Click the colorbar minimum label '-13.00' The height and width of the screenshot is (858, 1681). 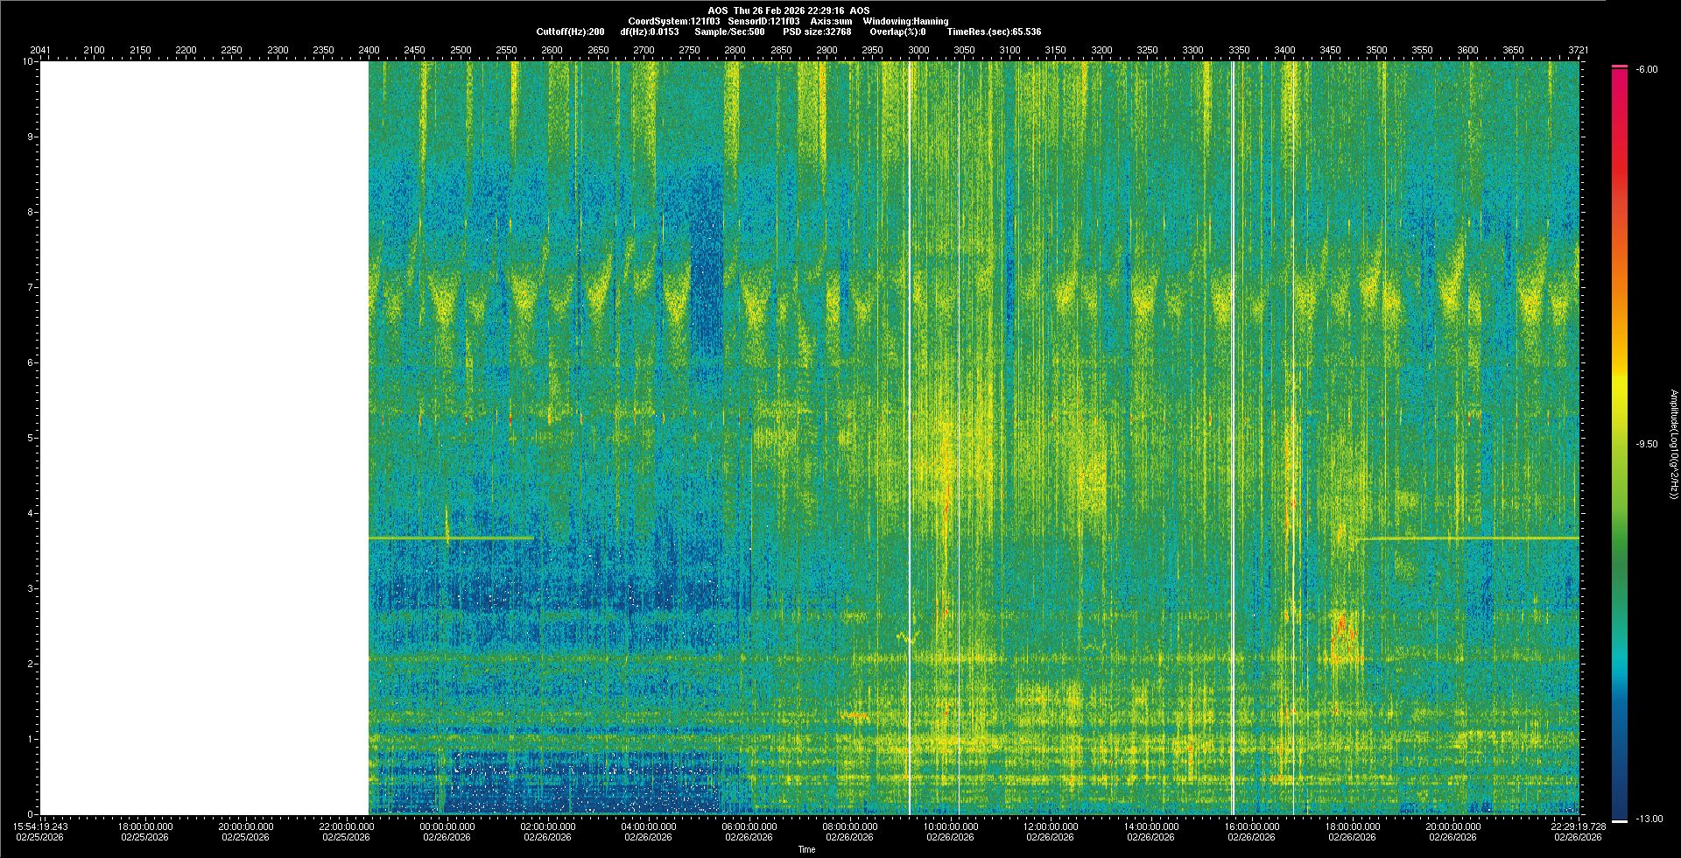tap(1649, 819)
